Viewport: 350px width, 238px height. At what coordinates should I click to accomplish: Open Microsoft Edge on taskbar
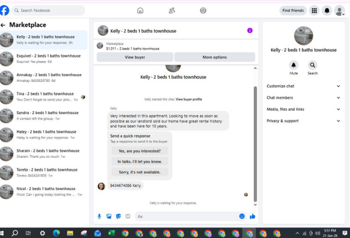coord(56,233)
